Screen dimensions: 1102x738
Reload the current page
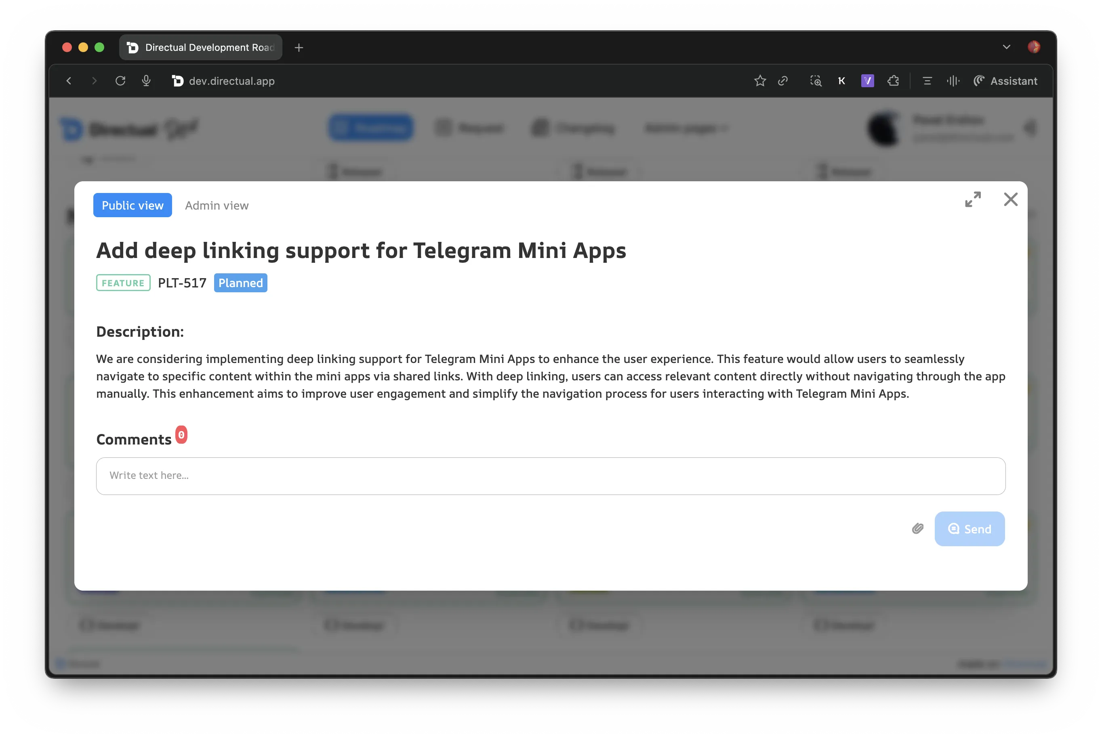(x=120, y=81)
